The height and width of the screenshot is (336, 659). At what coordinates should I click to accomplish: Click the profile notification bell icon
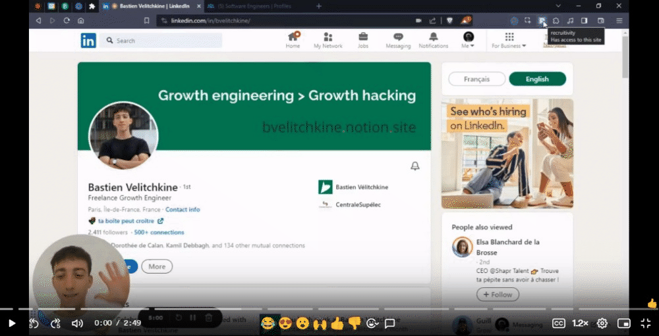[415, 166]
